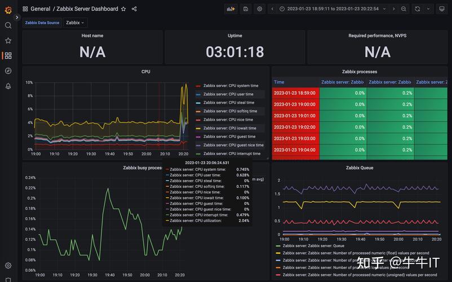Shift time range forward with the right arrow
This screenshot has width=452, height=282.
[393, 9]
